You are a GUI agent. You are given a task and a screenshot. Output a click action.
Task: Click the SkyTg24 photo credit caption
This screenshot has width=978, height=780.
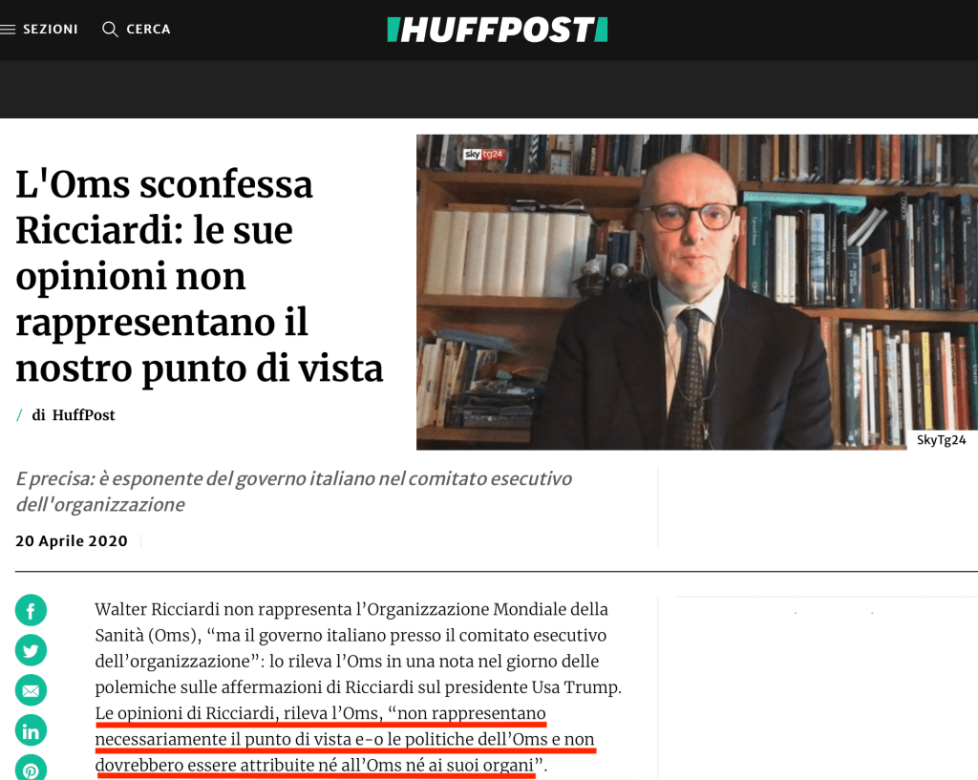tap(941, 439)
